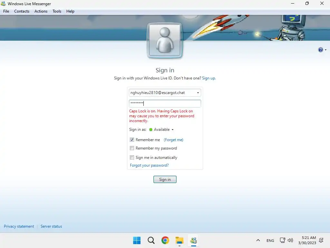Image resolution: width=330 pixels, height=248 pixels.
Task: Enable Sign me in automatically checkbox
Action: tap(132, 158)
